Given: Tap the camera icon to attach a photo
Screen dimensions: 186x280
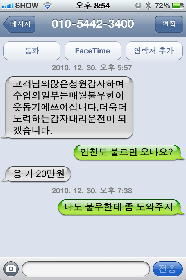Looking at the screenshot, I should point(11,269).
